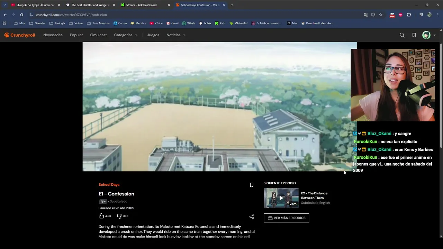The width and height of the screenshot is (443, 249).
Task: Open the Max bookmark
Action: pos(292,23)
